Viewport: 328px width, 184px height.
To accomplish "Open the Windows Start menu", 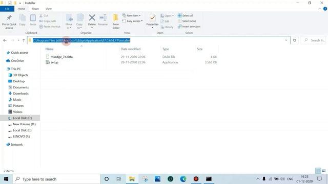I will 6,179.
